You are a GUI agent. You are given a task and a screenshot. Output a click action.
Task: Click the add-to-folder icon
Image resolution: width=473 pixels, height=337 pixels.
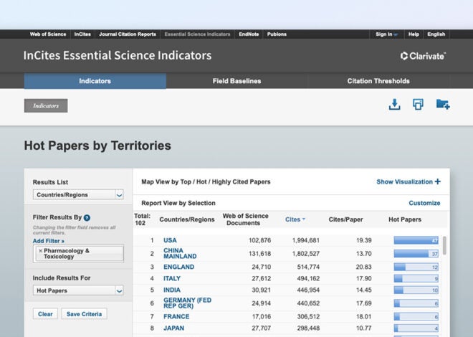[x=443, y=105]
